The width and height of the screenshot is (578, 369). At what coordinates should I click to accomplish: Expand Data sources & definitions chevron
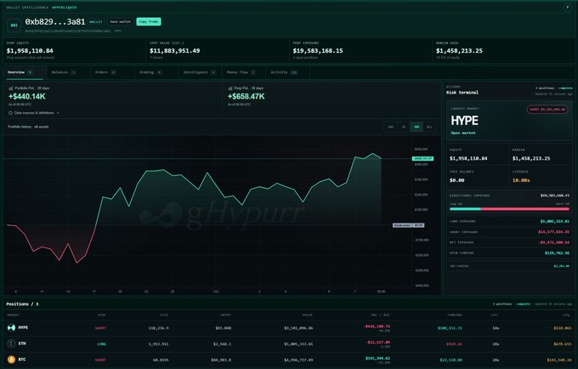coord(58,113)
